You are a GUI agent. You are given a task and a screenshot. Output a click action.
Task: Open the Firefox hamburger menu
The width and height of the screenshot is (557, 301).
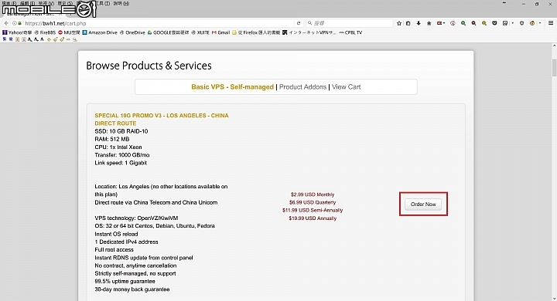551,23
